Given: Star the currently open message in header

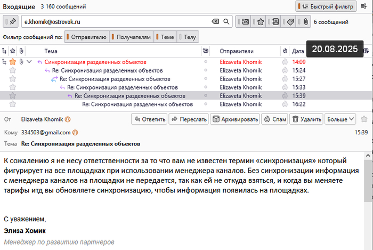Looking at the screenshot, I should pyautogui.click(x=364, y=119).
